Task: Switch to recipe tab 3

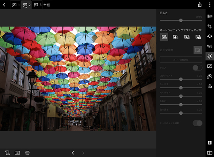Action: (x=37, y=5)
